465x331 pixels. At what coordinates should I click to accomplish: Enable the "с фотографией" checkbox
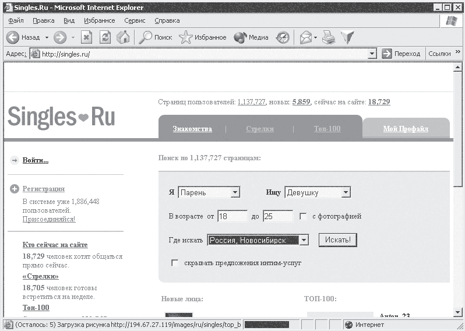click(303, 216)
